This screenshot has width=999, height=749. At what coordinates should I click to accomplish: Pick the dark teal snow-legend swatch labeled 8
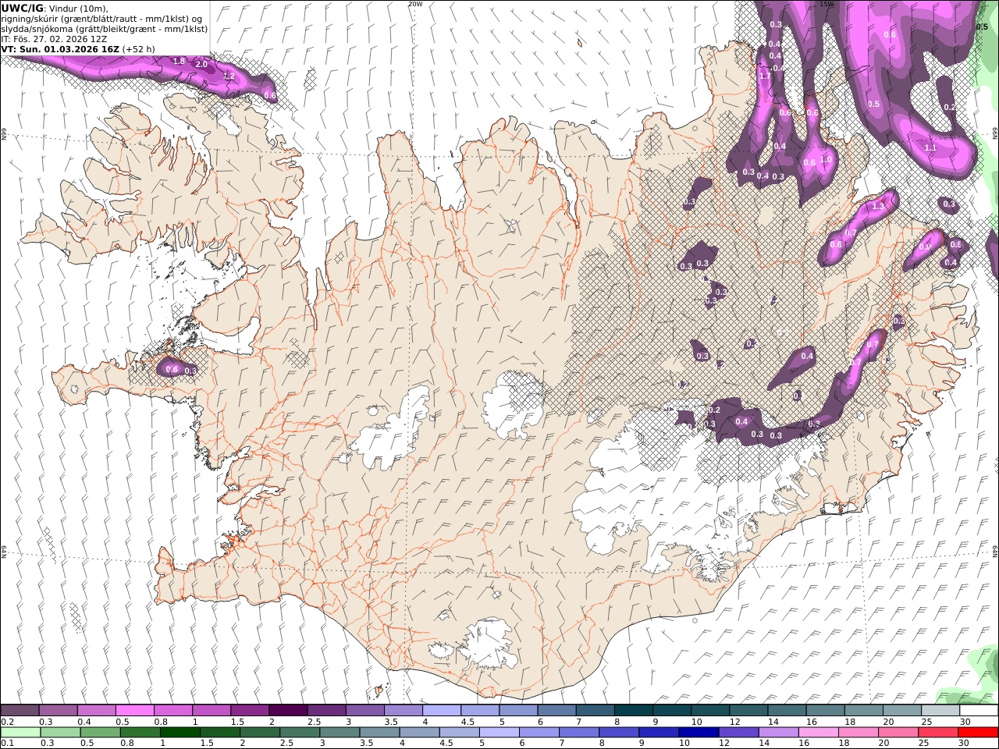coord(633,711)
